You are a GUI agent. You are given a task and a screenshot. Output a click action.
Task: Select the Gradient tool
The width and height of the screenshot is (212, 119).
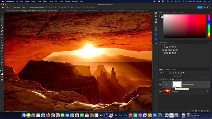click(x=2, y=45)
